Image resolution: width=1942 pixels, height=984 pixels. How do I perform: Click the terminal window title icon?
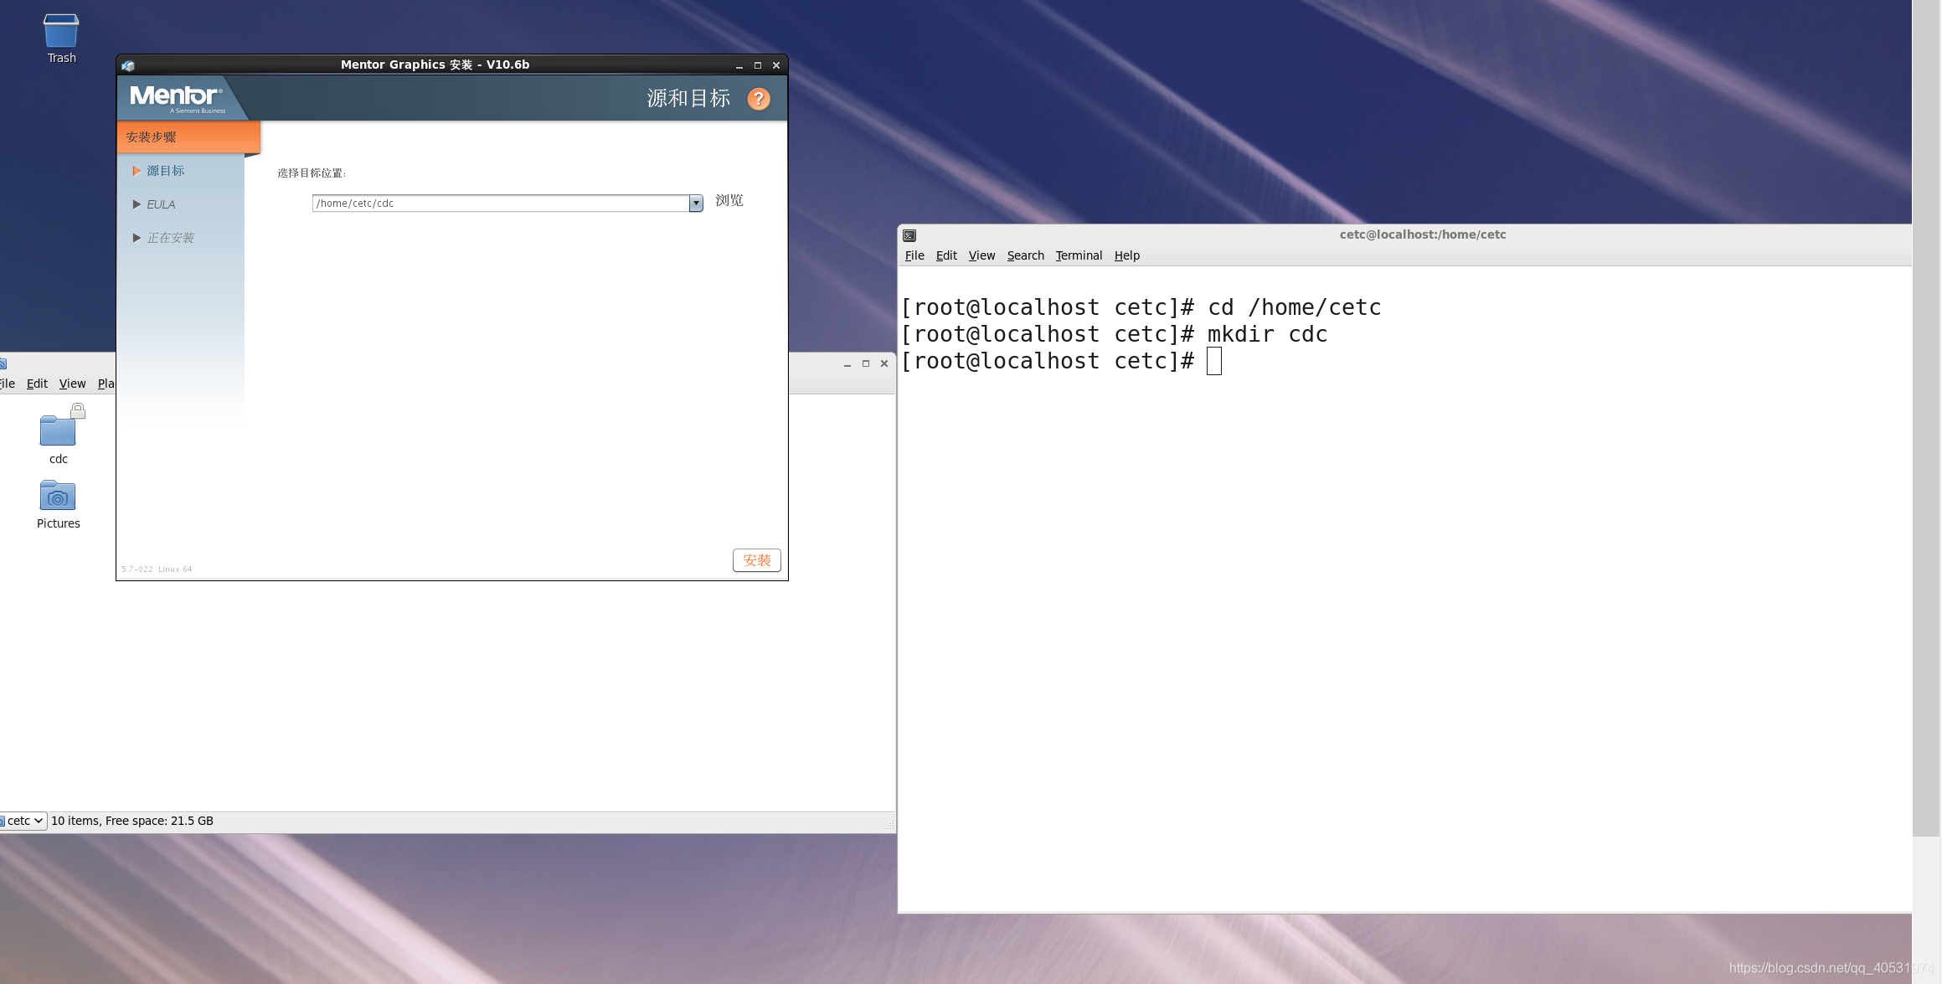(909, 235)
